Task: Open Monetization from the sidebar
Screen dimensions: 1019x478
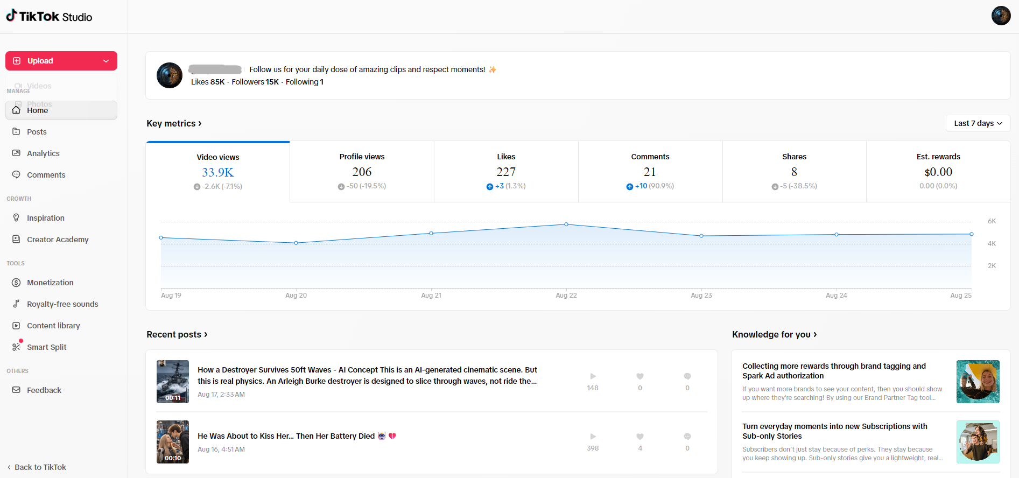Action: 61,283
